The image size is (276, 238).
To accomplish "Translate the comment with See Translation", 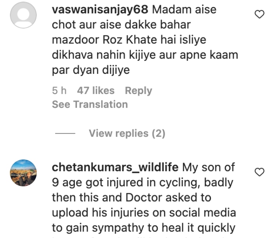I will click(x=90, y=104).
